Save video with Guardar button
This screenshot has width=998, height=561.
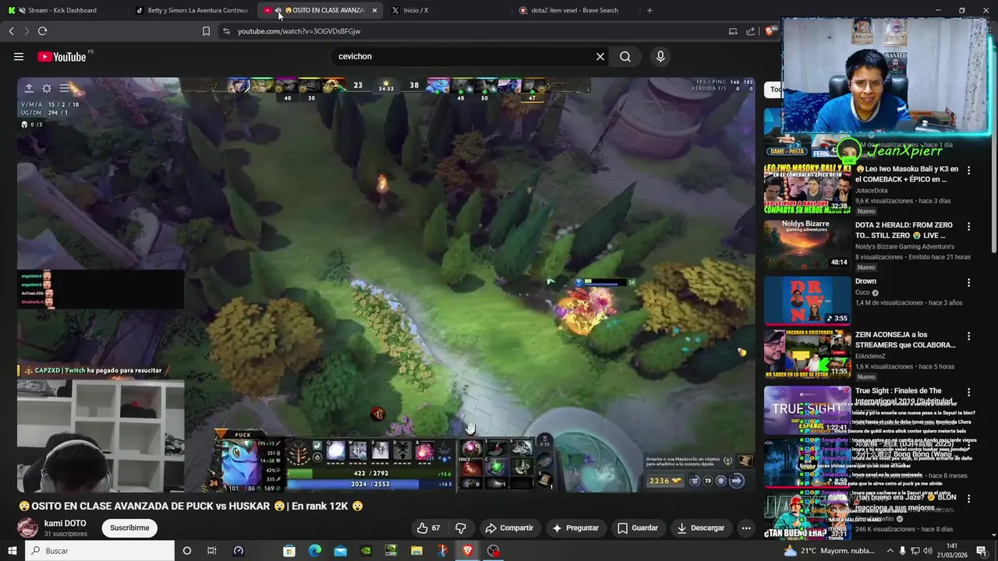638,527
